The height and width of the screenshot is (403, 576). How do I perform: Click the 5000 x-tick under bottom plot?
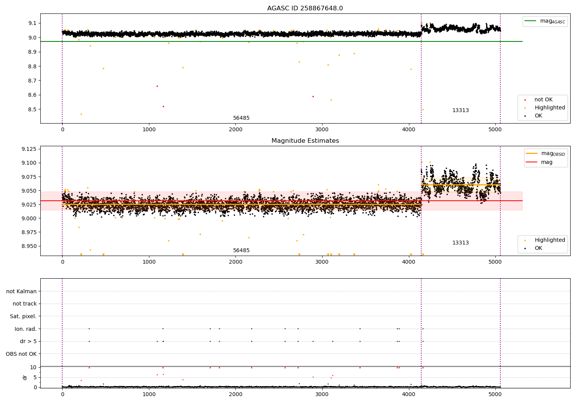(x=495, y=395)
